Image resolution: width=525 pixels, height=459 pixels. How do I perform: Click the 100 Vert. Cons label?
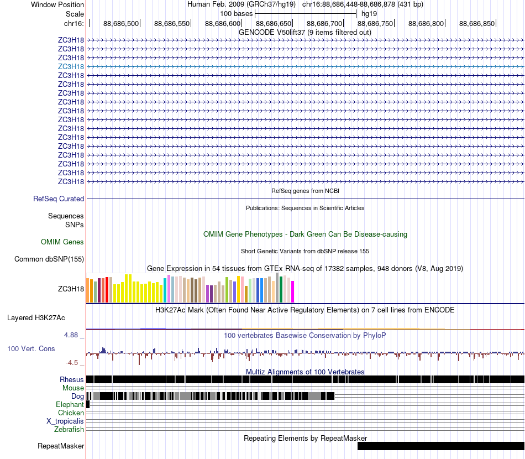coord(31,349)
